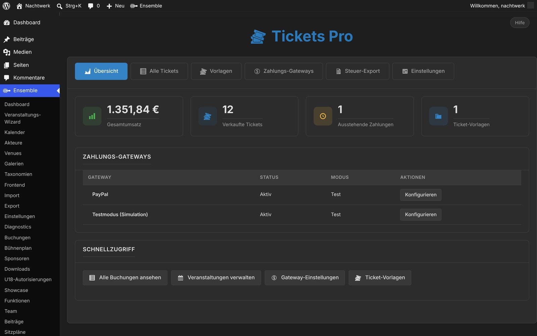Click Gateway-Einstellungen quick access button
Image resolution: width=537 pixels, height=336 pixels.
(305, 278)
